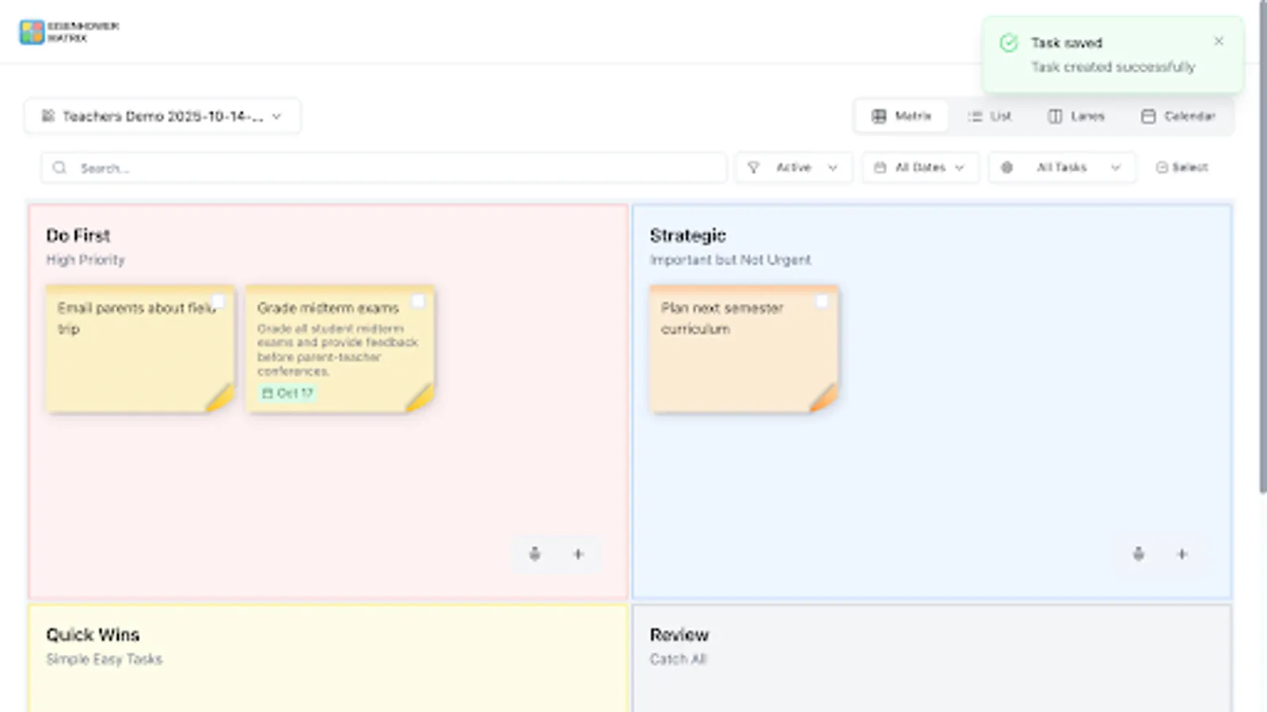Dismiss the Task saved notification
The image size is (1267, 712).
click(x=1219, y=41)
